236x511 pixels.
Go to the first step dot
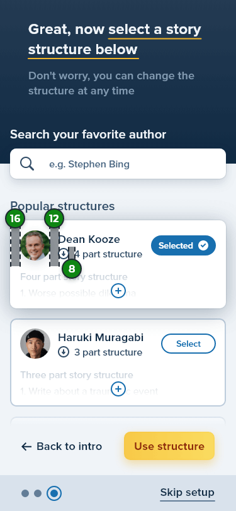point(25,493)
